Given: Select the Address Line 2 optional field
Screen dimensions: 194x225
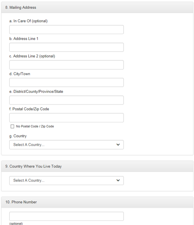Looking at the screenshot, I should [66, 65].
